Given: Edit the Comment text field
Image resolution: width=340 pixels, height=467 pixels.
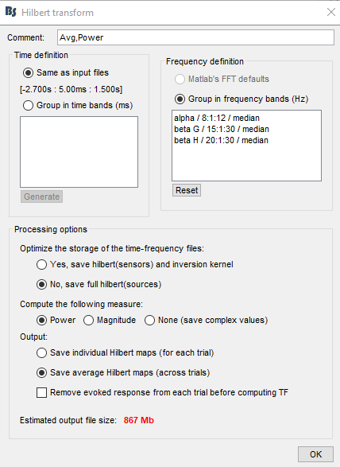Looking at the screenshot, I should tap(195, 38).
